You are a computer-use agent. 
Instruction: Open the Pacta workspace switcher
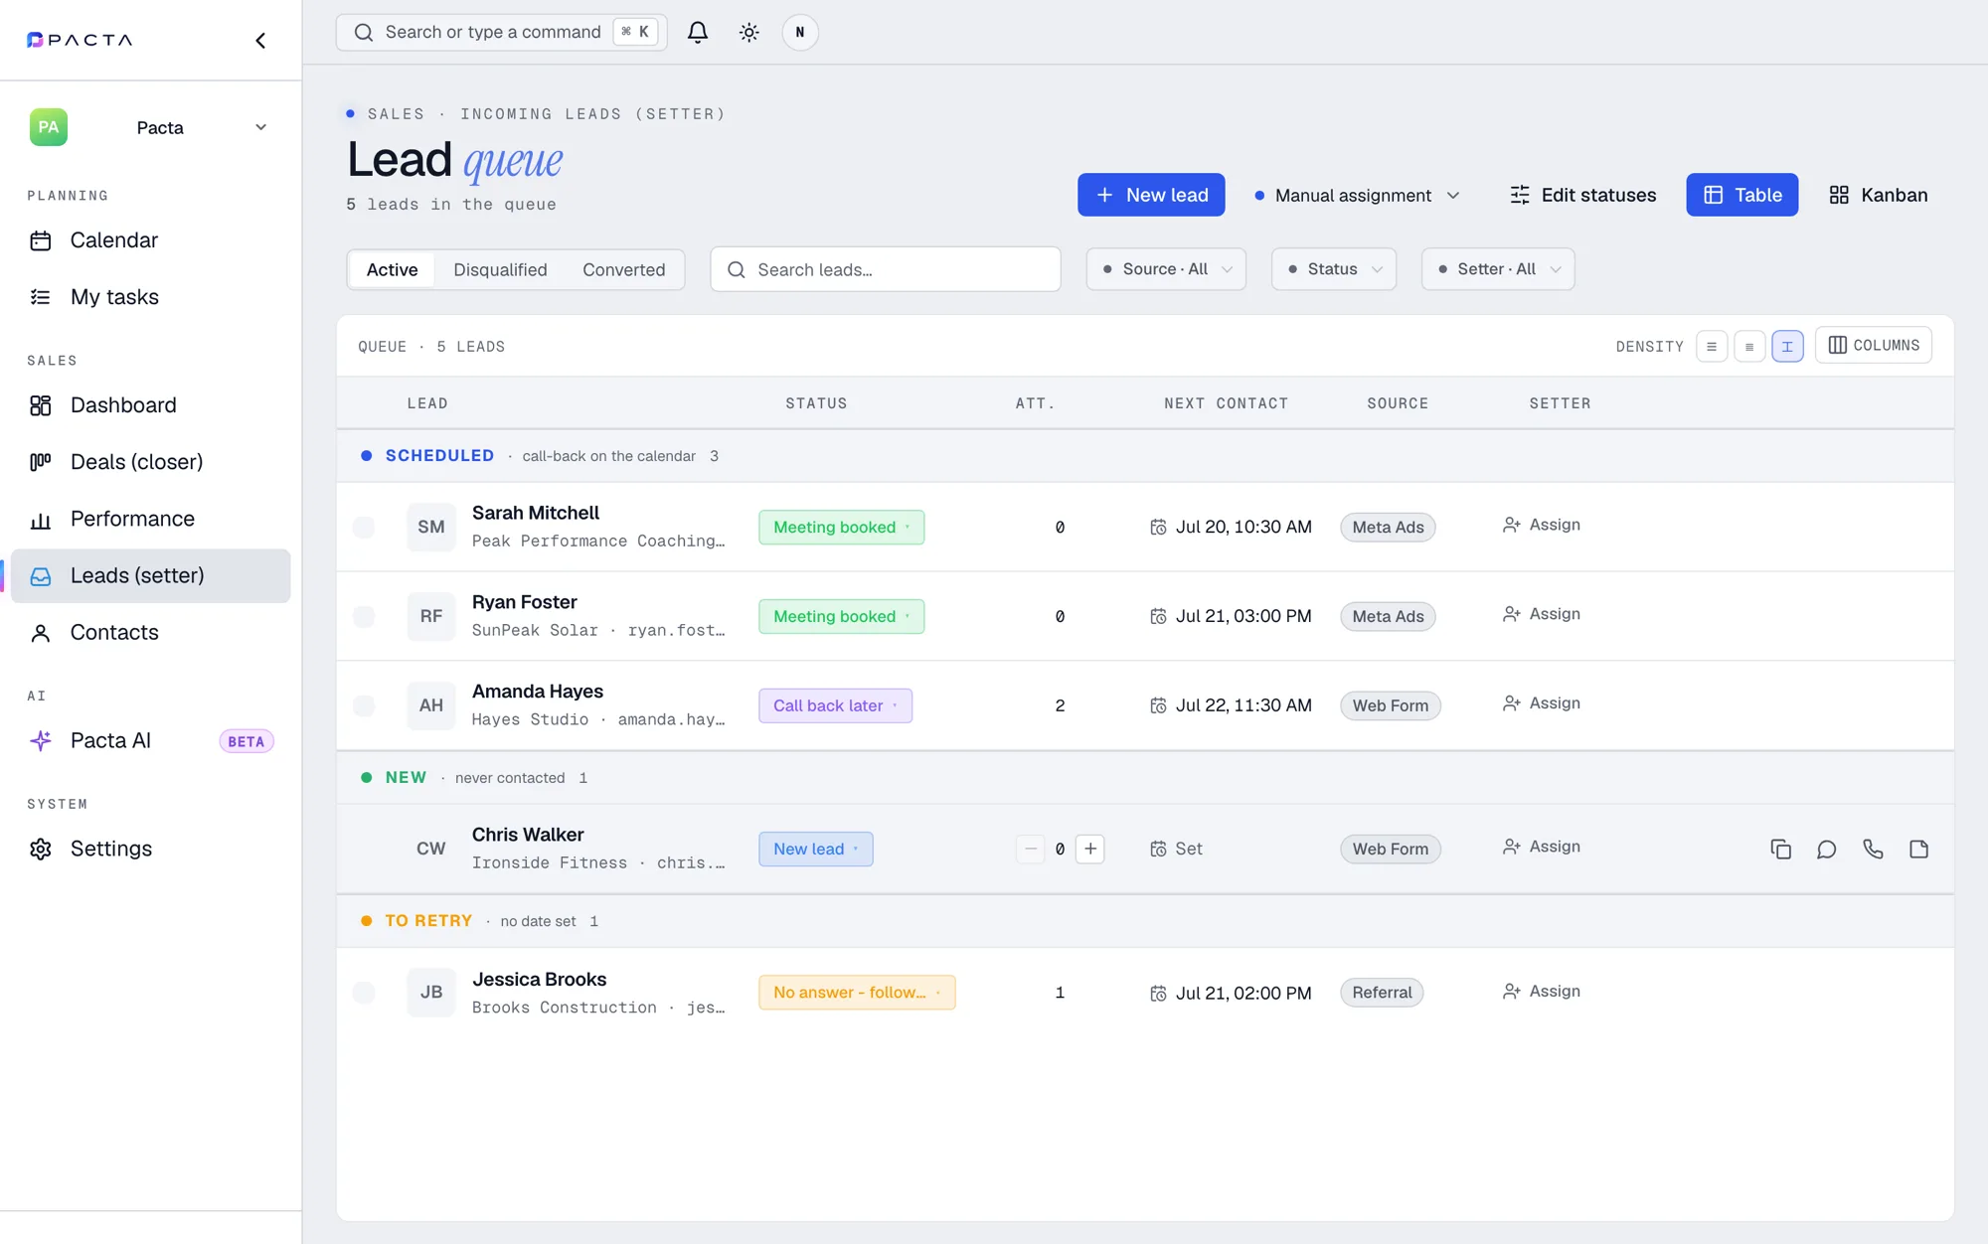click(150, 127)
